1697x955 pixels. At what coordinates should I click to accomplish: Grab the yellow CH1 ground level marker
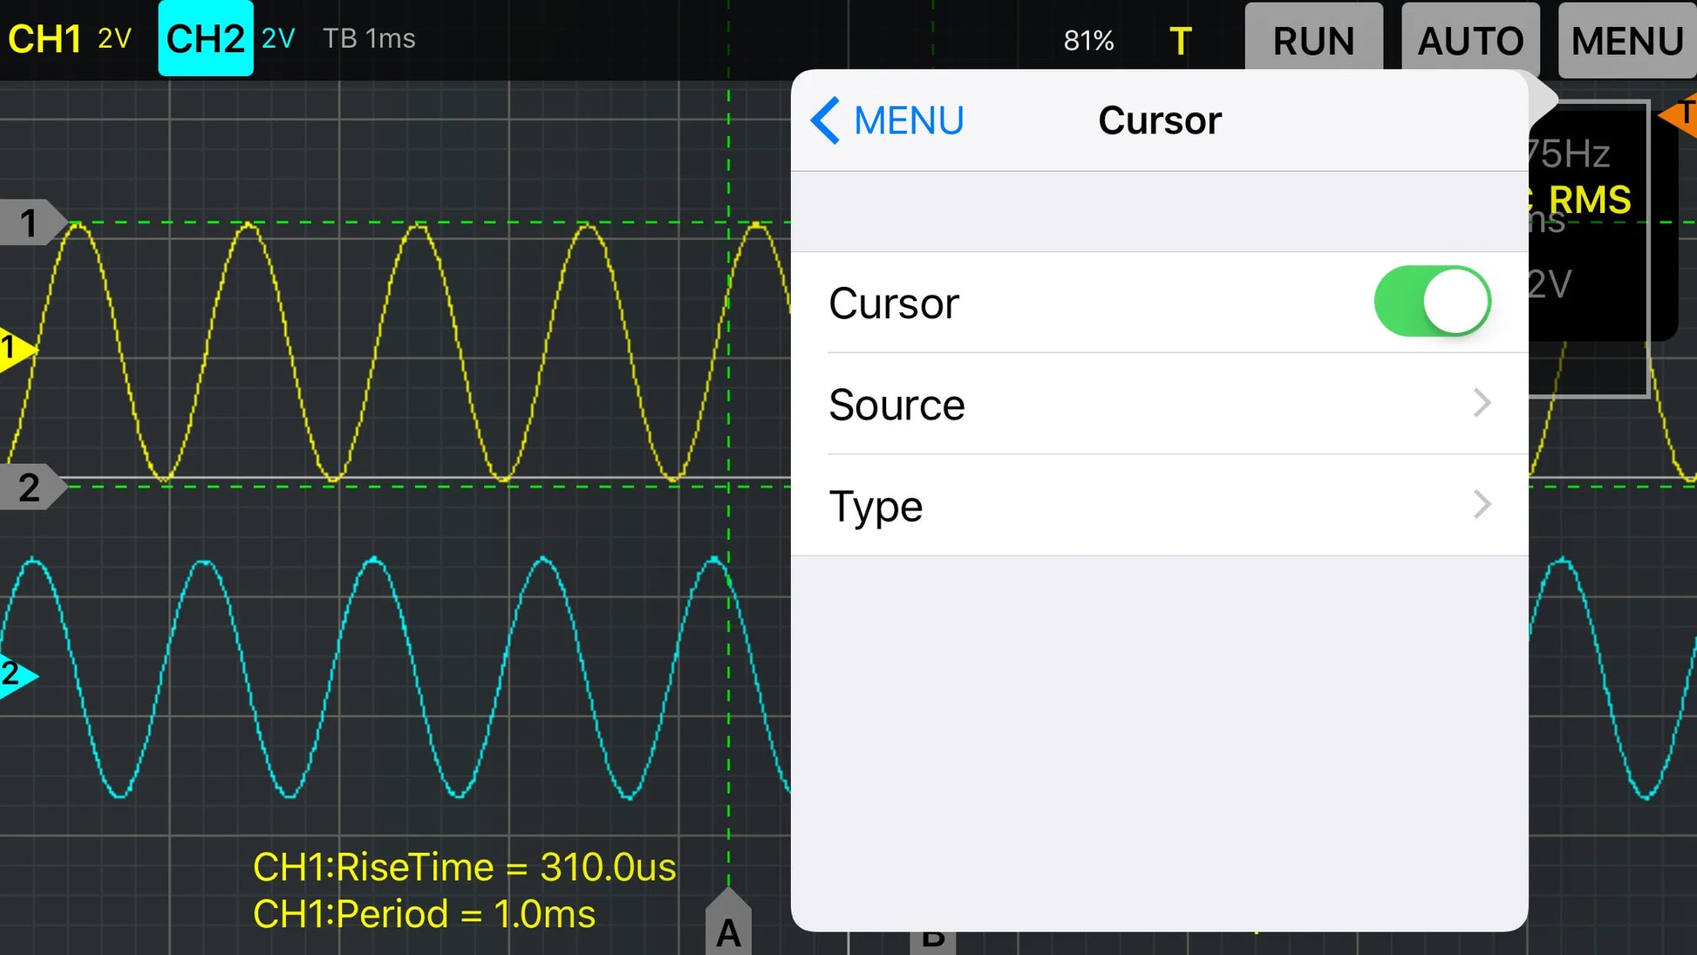(16, 350)
